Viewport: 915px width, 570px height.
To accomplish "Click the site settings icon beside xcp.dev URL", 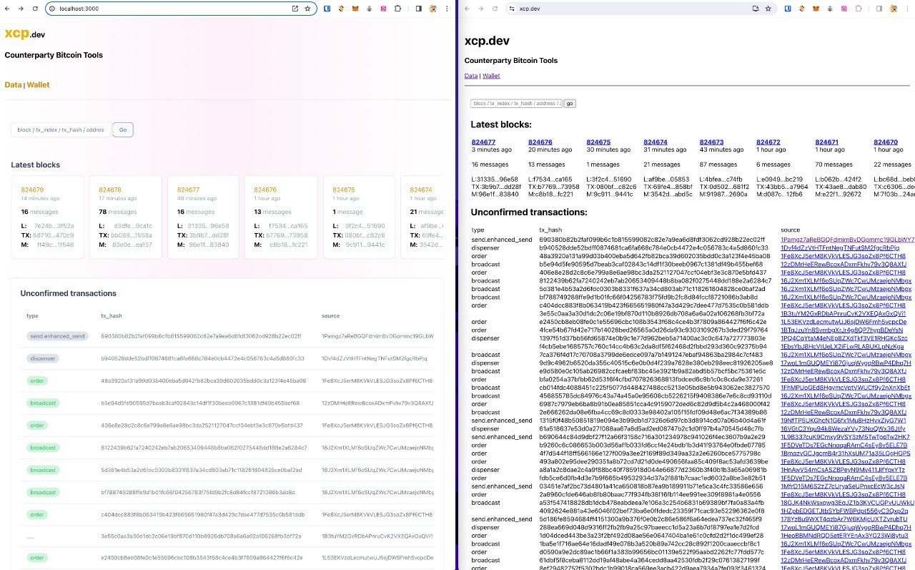I will [512, 9].
